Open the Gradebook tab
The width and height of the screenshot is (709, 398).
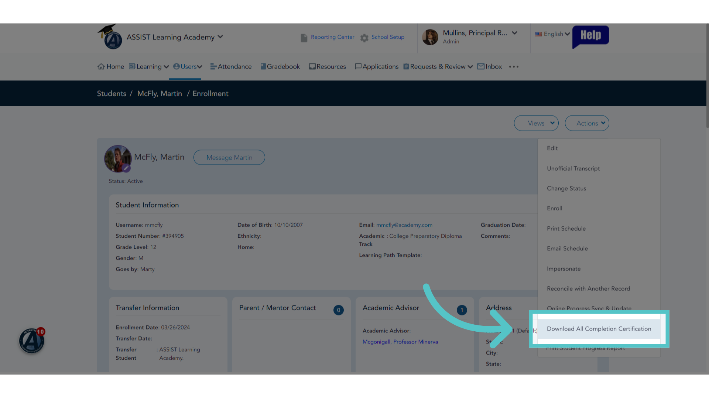[x=280, y=67]
